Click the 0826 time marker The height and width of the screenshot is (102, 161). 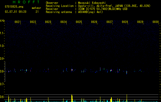pos(94,22)
